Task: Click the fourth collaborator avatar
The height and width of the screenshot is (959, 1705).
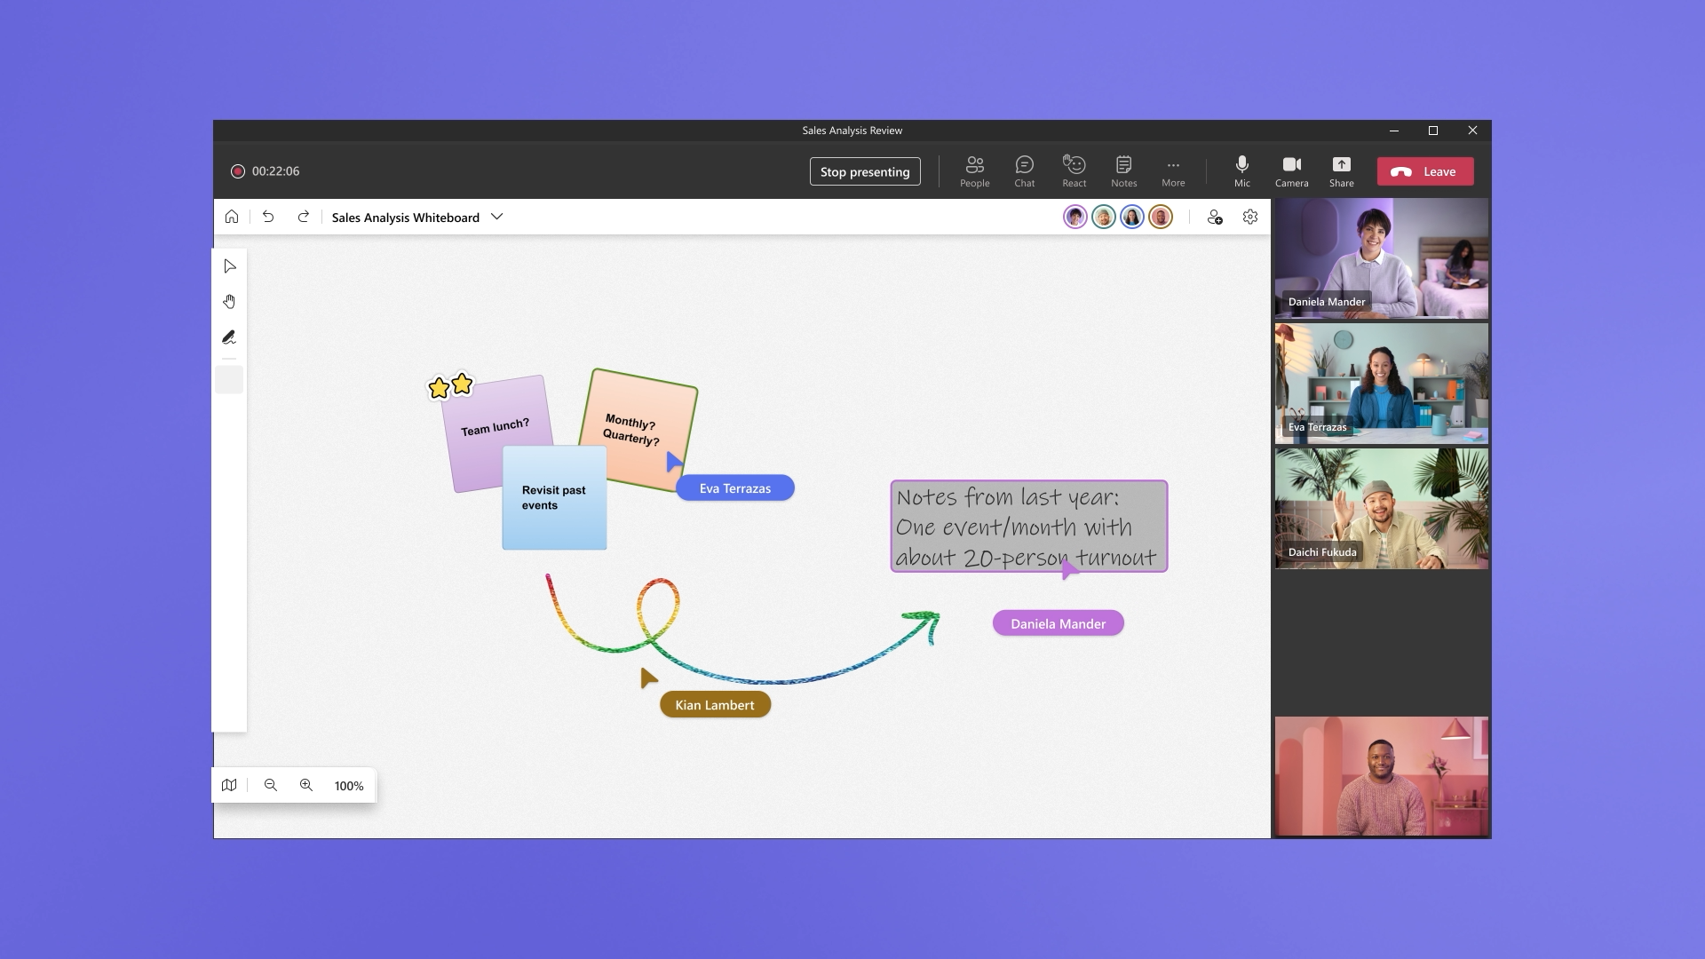Action: coord(1160,217)
